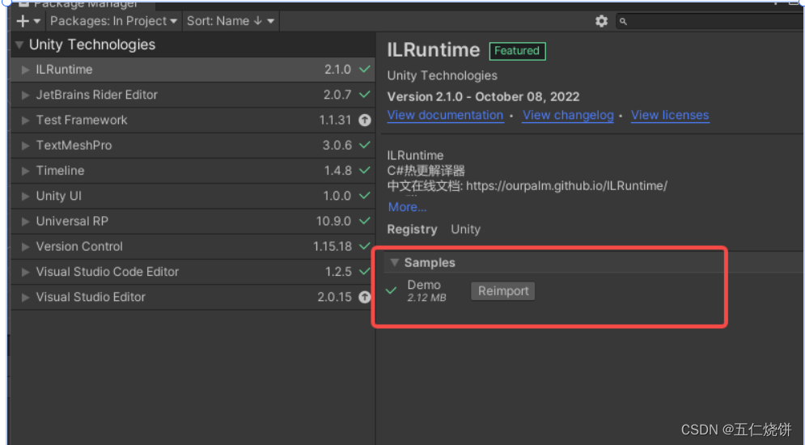The width and height of the screenshot is (805, 445).
Task: Expand the Universal RP package entry
Action: click(x=25, y=221)
